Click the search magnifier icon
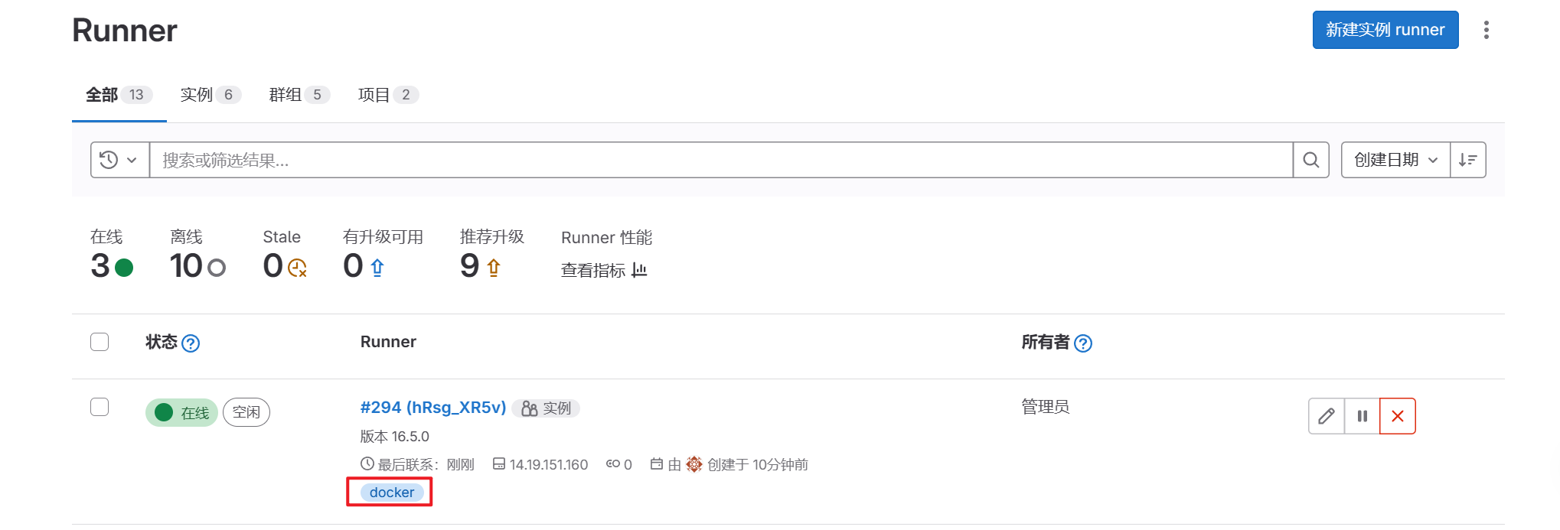 click(1311, 160)
